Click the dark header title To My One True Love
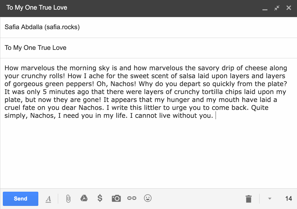Viewport: 297px width, 209px height. pyautogui.click(x=37, y=8)
